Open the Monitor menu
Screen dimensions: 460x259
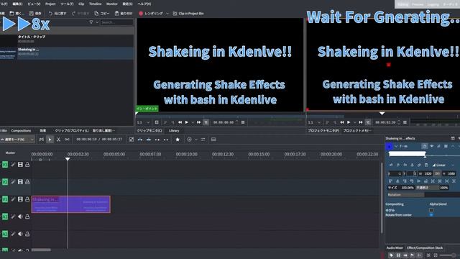(x=111, y=4)
